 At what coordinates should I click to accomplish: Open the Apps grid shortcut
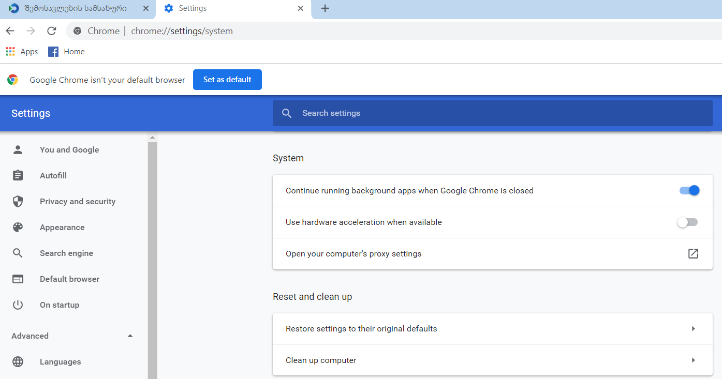click(22, 52)
